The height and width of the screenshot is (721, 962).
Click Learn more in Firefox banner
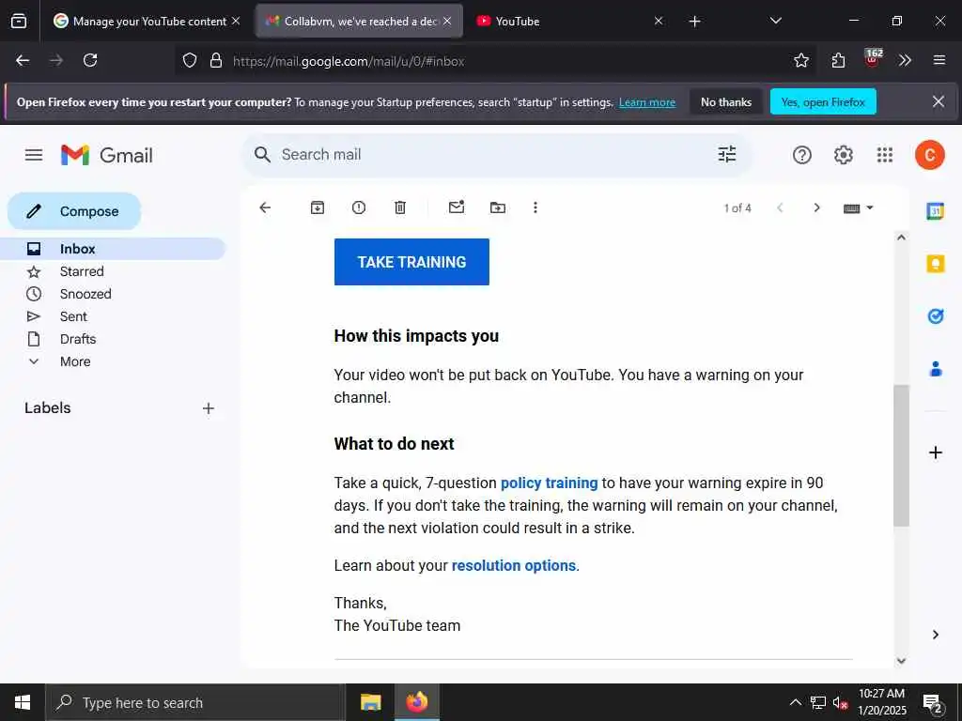[x=647, y=102]
